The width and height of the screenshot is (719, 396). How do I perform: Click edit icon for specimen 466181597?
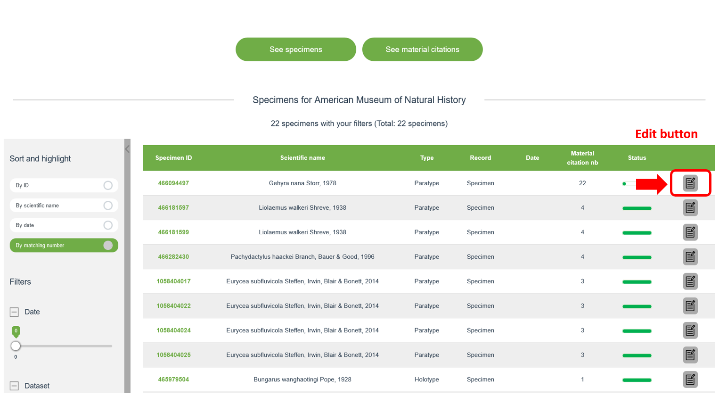coord(690,207)
